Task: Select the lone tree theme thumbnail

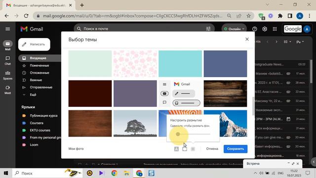Action: pos(135,123)
